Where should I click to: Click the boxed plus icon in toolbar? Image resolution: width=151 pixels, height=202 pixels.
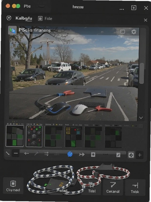coord(93,155)
